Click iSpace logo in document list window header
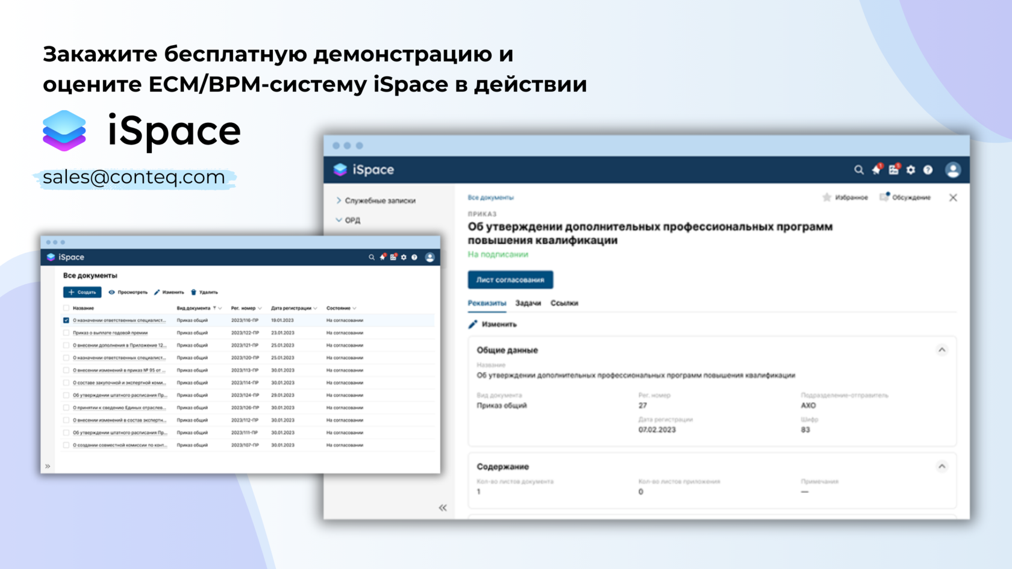This screenshot has width=1012, height=569. 66,257
